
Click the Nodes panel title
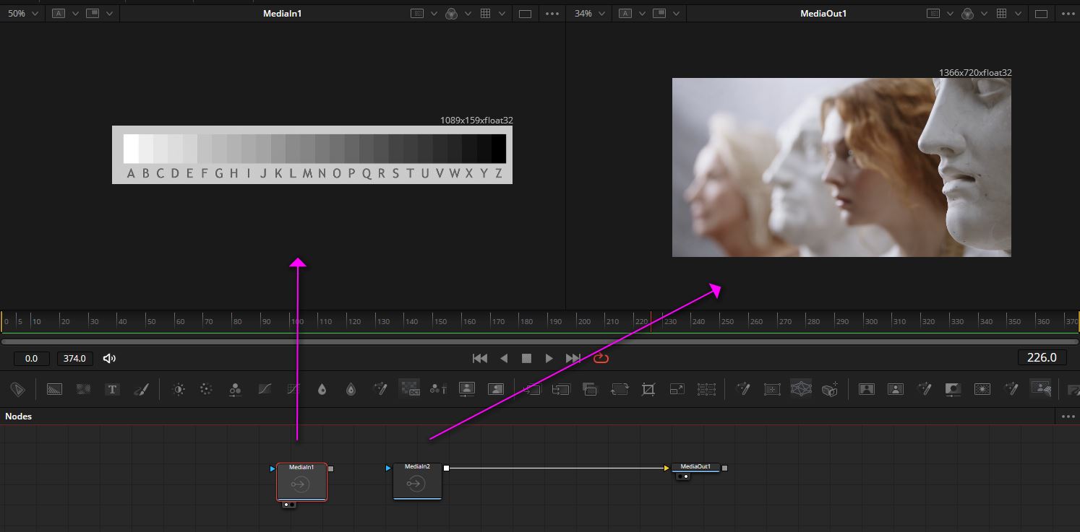tap(18, 417)
